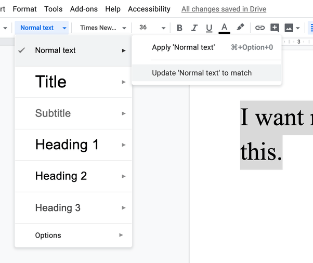The image size is (313, 263).
Task: Click the font size field showing 36
Action: point(143,28)
